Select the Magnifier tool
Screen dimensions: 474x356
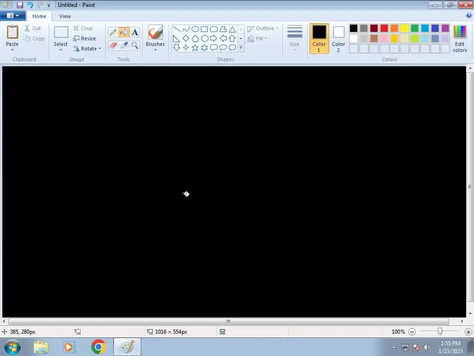coord(135,45)
